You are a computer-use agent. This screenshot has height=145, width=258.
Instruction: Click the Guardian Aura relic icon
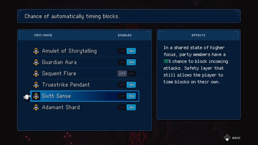(36, 62)
